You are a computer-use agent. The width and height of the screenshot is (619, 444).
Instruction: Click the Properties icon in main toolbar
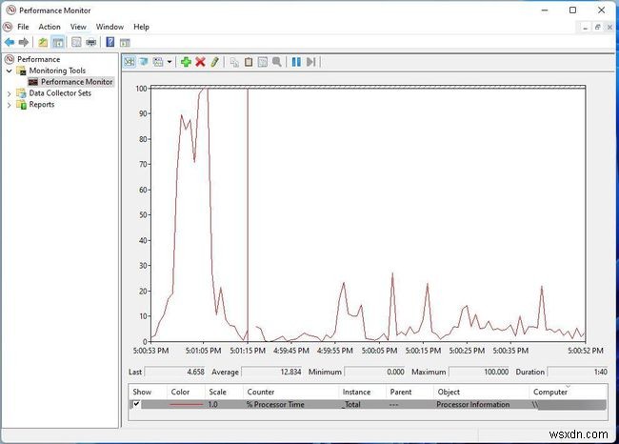76,42
